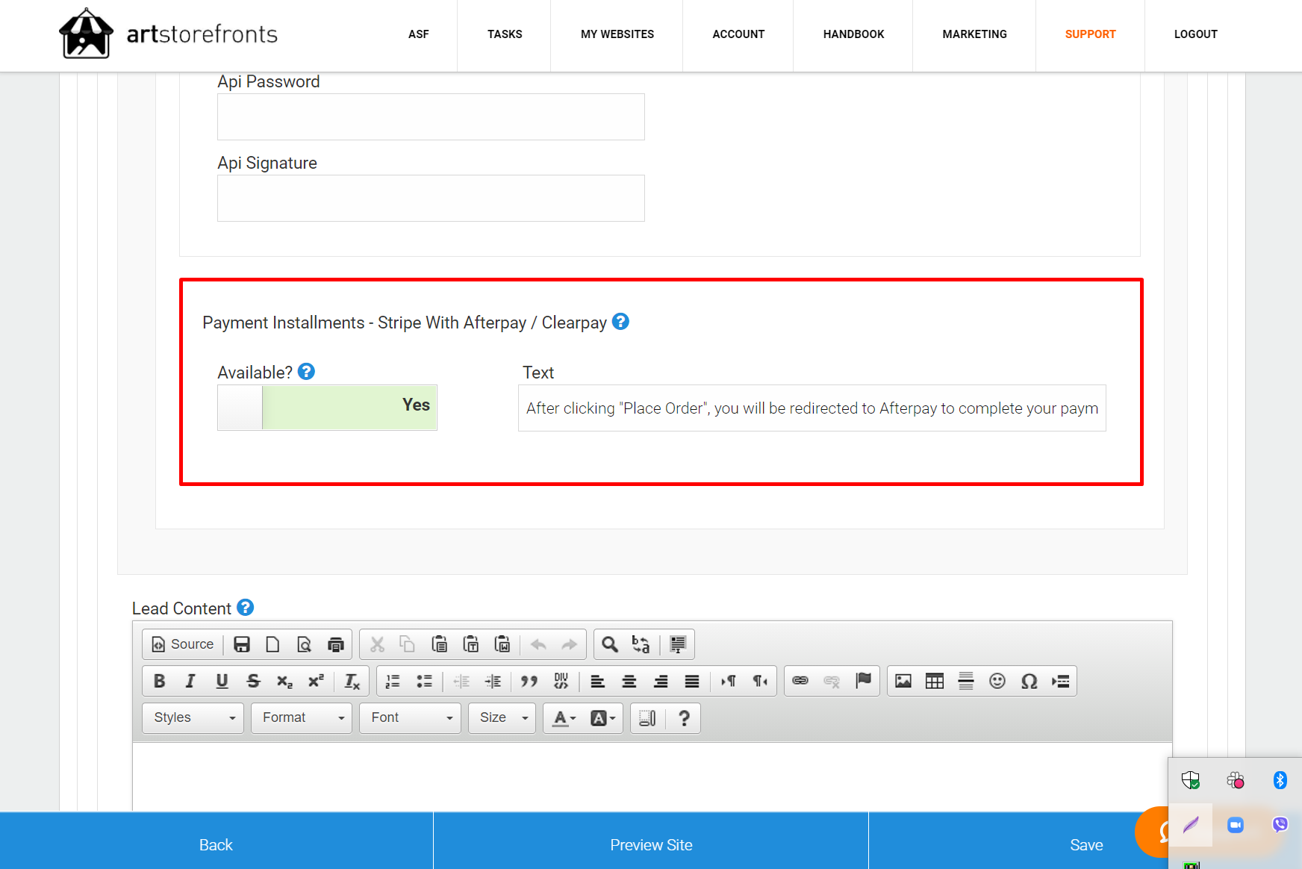Open the Find (magnifier) tool
This screenshot has height=869, width=1302.
tap(610, 644)
